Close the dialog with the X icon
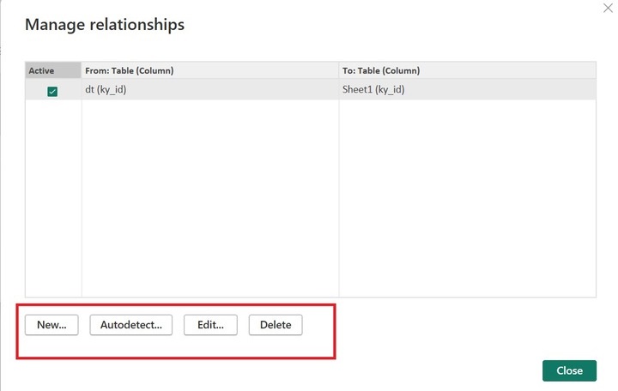The image size is (618, 391). 608,7
